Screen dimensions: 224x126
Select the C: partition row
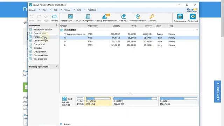pos(129,38)
